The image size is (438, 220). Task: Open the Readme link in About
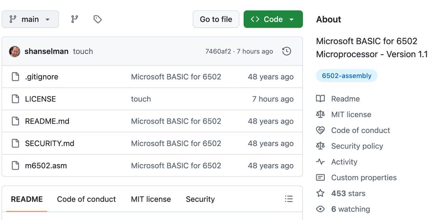(345, 99)
